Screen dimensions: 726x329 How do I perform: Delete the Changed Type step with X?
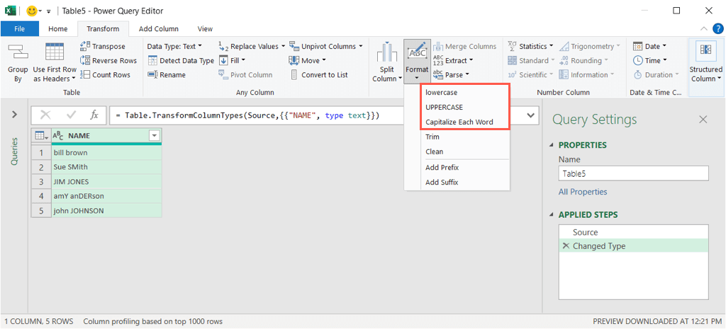click(x=566, y=246)
